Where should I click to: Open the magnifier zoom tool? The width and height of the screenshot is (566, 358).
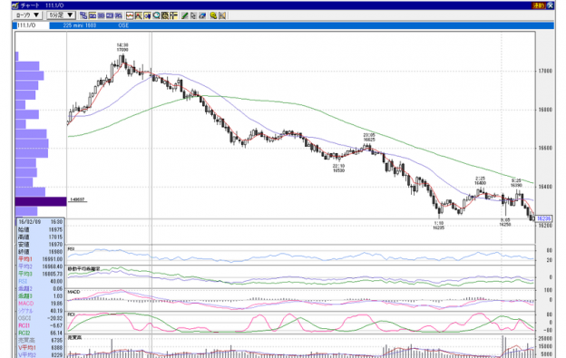tap(156, 15)
